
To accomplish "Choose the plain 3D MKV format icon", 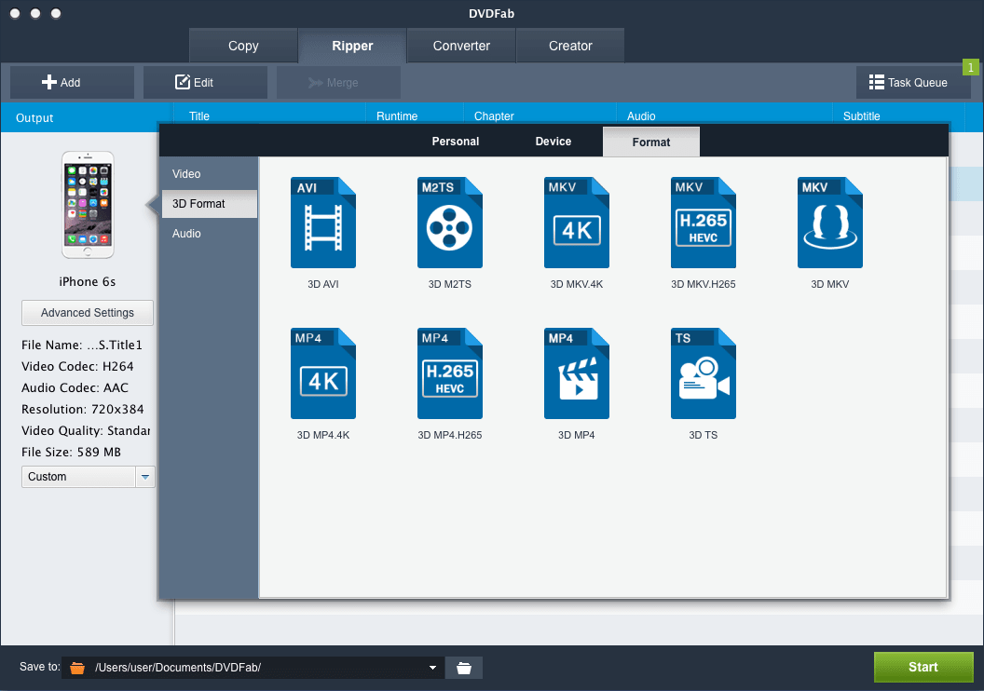I will click(x=830, y=223).
